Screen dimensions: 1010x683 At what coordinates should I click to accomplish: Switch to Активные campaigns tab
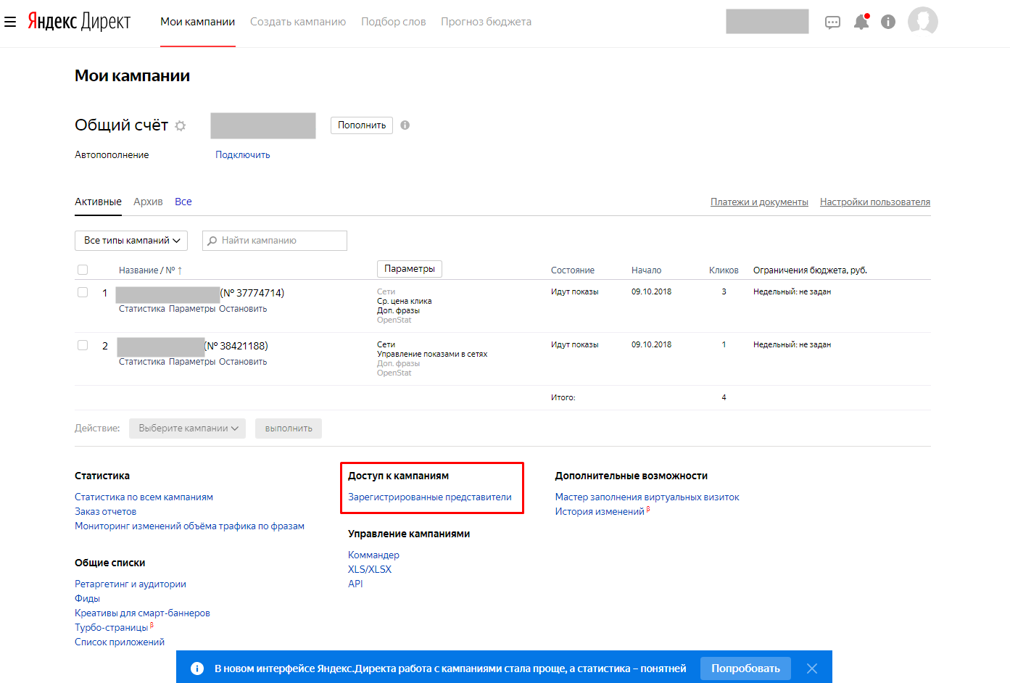point(98,202)
